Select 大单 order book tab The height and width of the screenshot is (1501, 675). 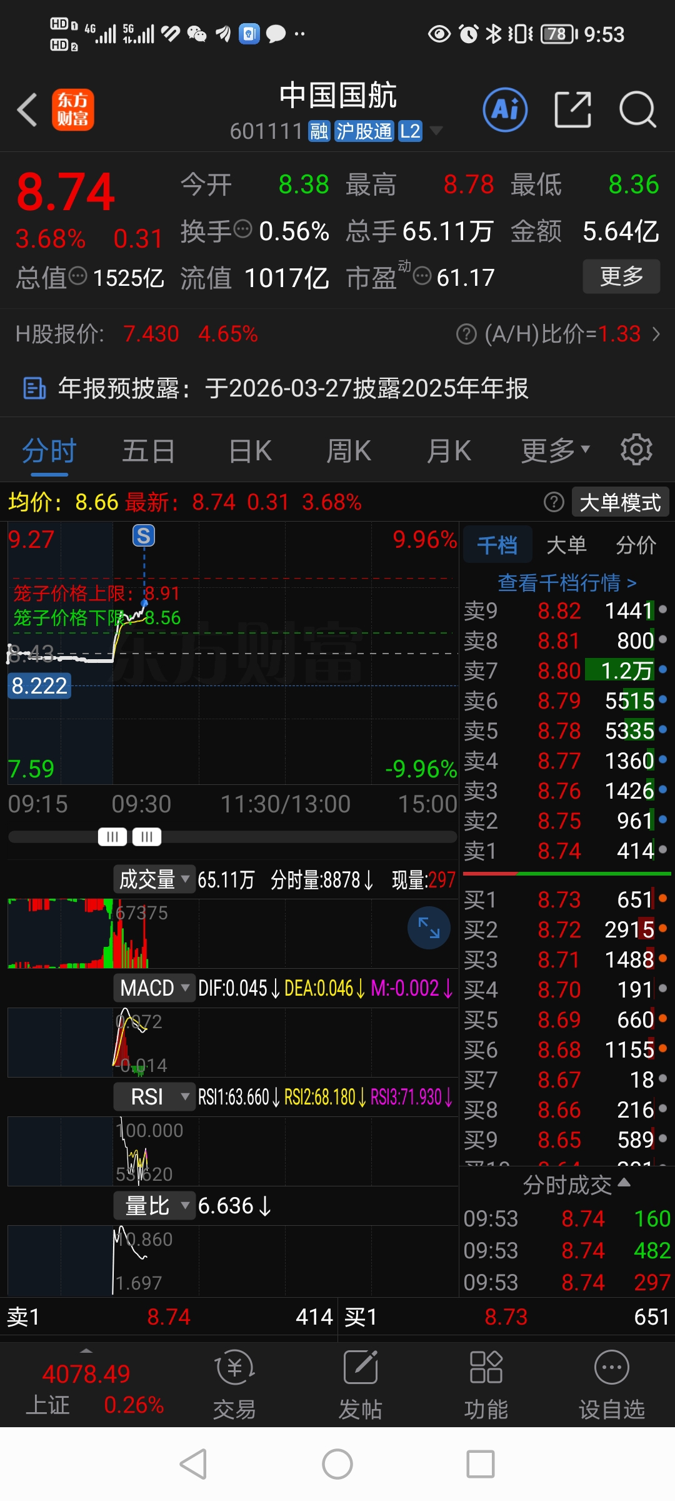[566, 545]
